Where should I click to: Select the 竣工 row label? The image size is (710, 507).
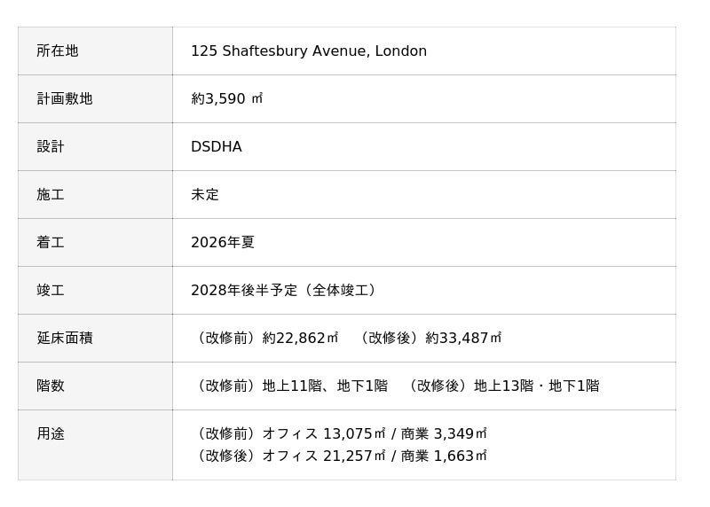[x=51, y=291]
